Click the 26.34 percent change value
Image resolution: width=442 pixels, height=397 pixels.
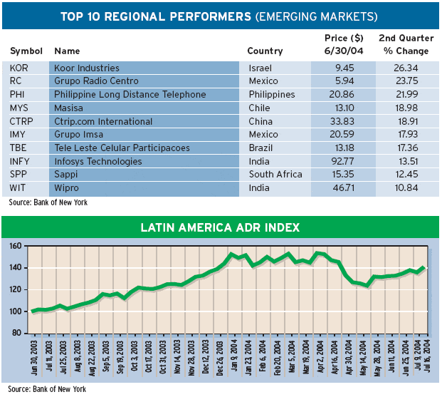click(x=406, y=68)
